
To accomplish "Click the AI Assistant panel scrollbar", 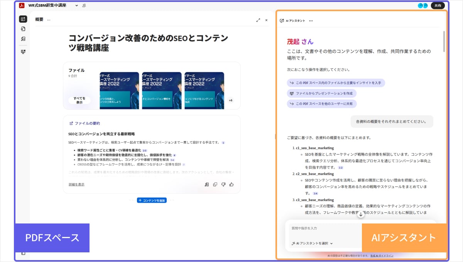I will [x=444, y=41].
